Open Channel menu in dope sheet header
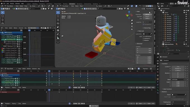This screenshot has width=190, height=107. pyautogui.click(x=34, y=69)
